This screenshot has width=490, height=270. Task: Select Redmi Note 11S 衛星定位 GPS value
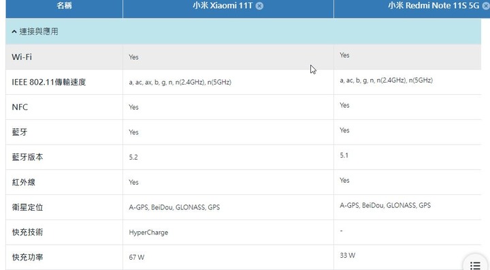pos(385,205)
